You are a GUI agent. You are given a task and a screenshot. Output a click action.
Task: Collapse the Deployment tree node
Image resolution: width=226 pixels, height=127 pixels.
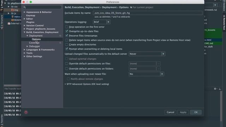coord(27,36)
